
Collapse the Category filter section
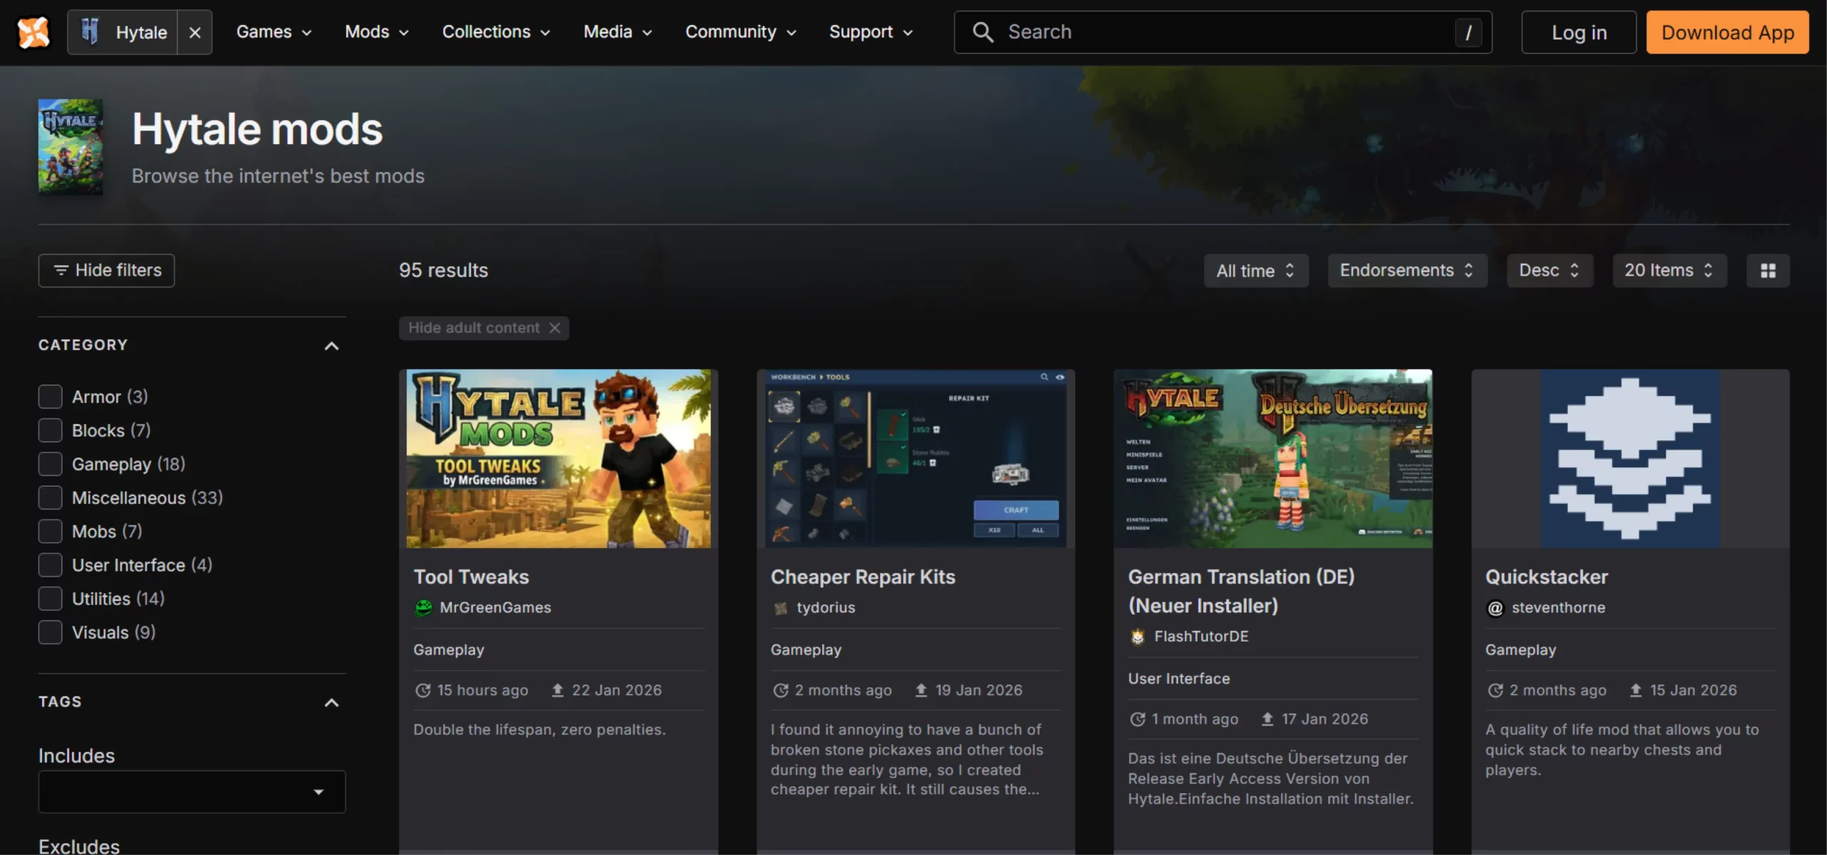331,346
